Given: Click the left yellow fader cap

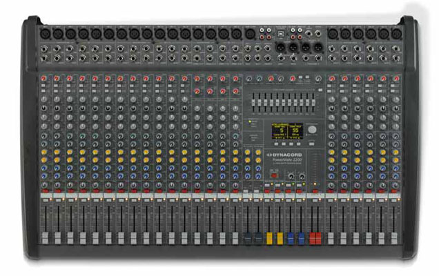Looking at the screenshot, I should [270, 237].
